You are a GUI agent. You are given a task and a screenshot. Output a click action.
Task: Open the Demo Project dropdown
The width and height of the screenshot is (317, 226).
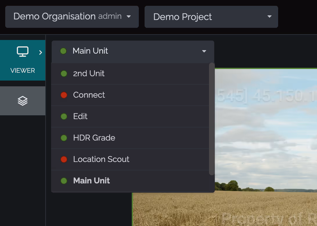(211, 17)
